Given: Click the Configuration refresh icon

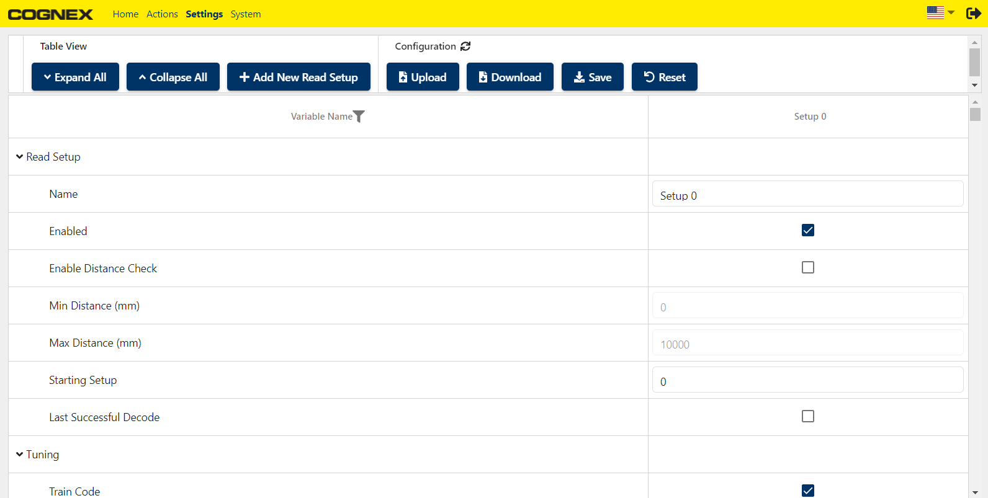Looking at the screenshot, I should tap(465, 47).
